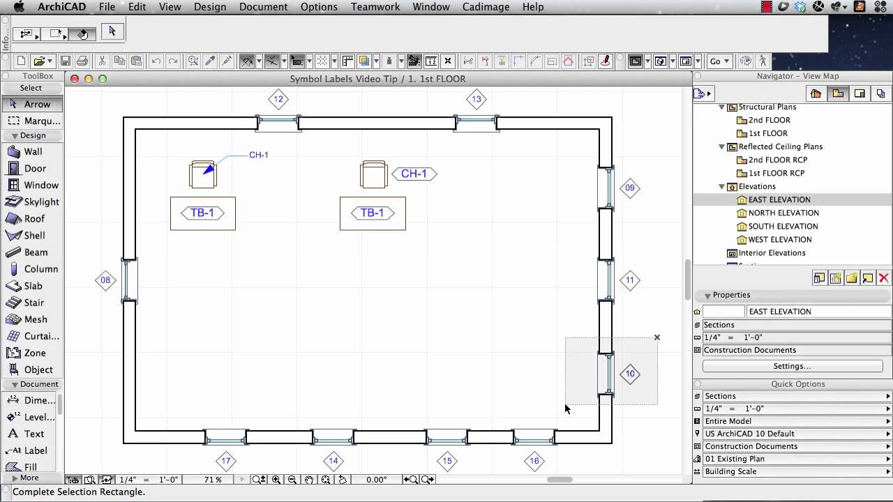Open the Design menu
This screenshot has height=502, width=893.
210,7
